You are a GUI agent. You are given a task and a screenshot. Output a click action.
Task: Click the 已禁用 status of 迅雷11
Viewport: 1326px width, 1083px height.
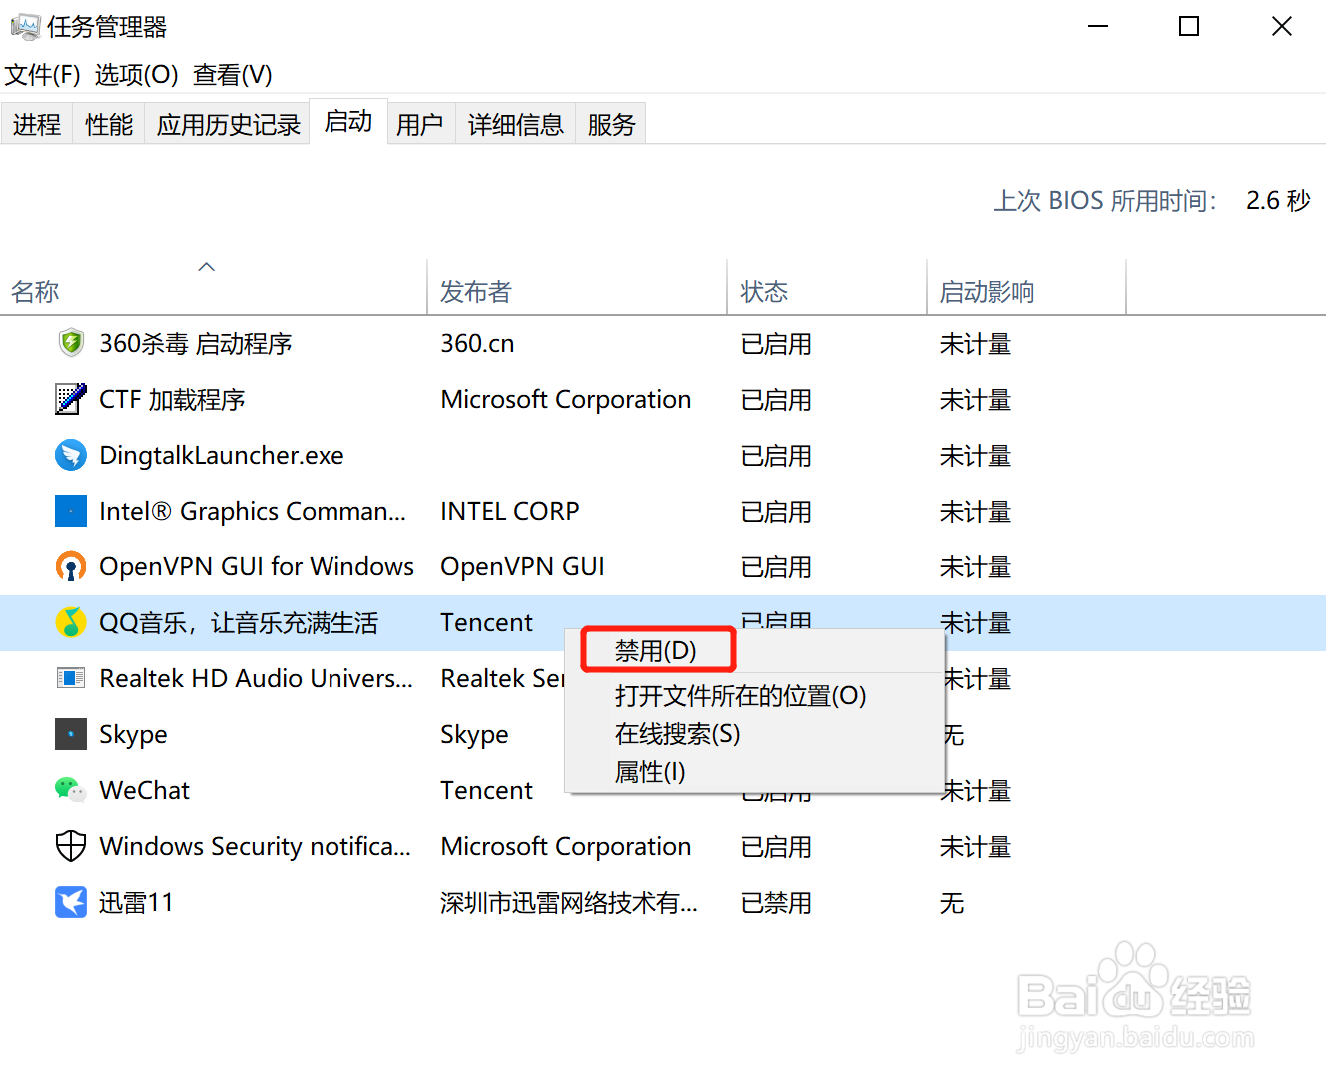[x=776, y=903]
